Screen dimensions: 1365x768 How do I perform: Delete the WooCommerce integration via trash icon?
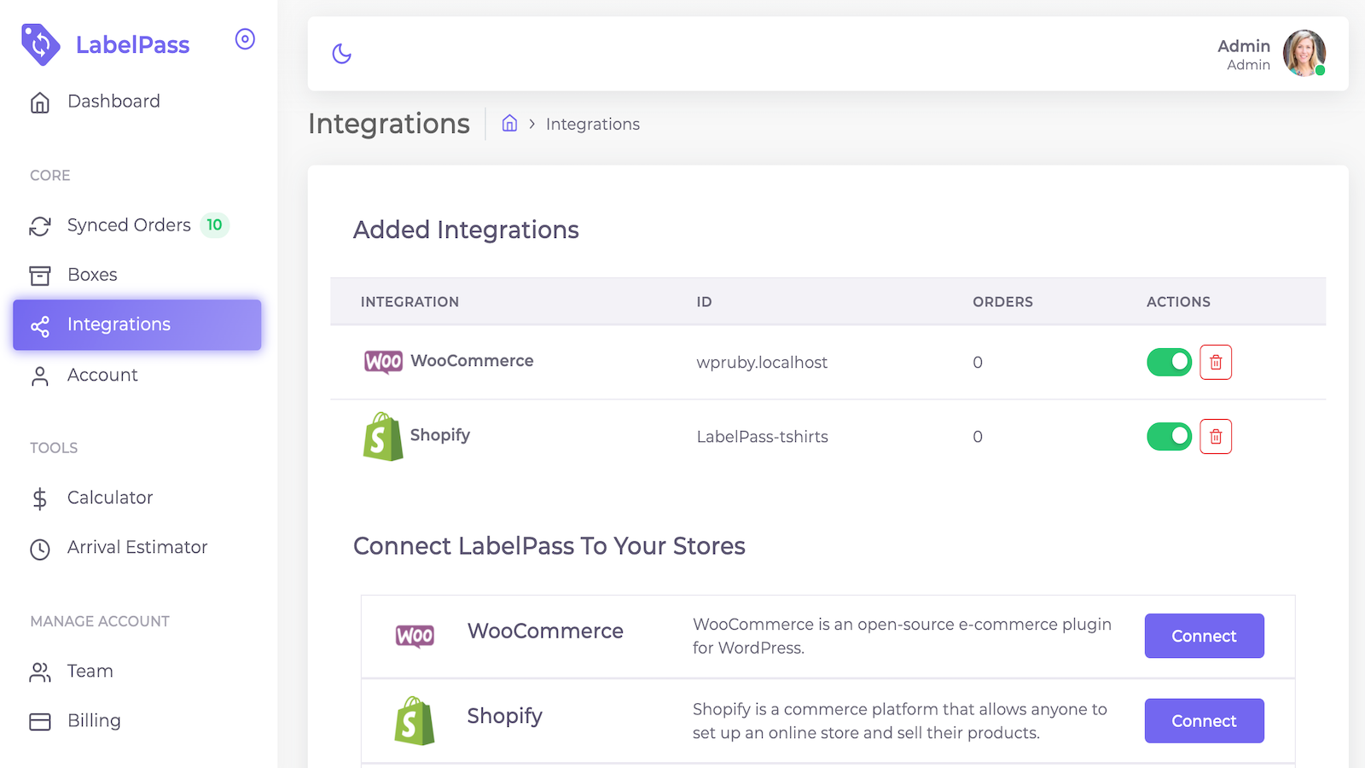point(1216,362)
